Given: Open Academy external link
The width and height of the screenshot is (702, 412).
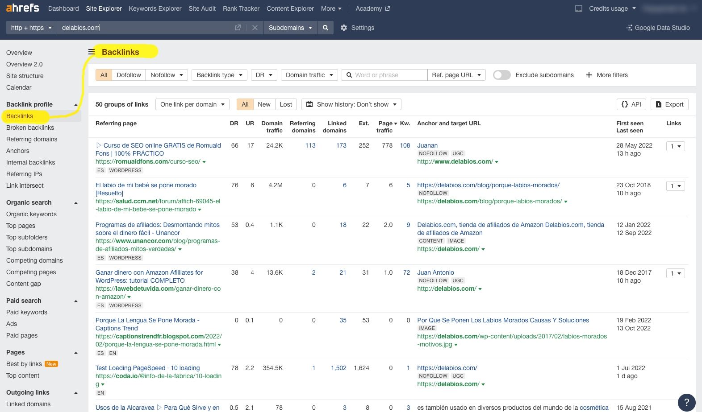Looking at the screenshot, I should (373, 8).
